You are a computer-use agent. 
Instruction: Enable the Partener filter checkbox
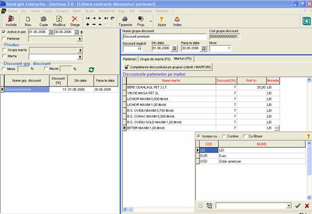click(3, 39)
